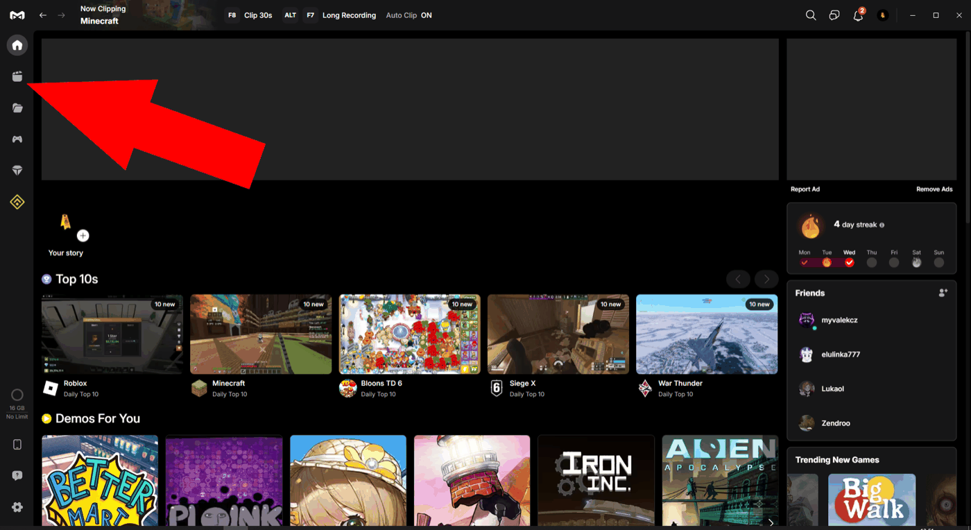The width and height of the screenshot is (971, 530).
Task: Open the Games controller icon in the sidebar
Action: [x=17, y=139]
